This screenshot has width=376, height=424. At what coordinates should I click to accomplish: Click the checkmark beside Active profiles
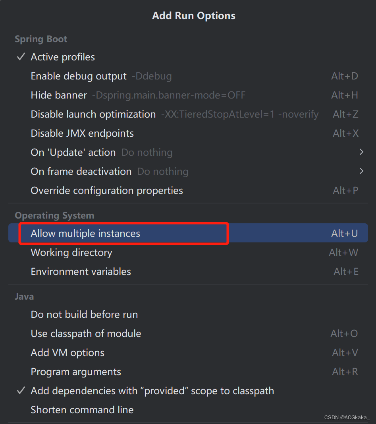21,56
